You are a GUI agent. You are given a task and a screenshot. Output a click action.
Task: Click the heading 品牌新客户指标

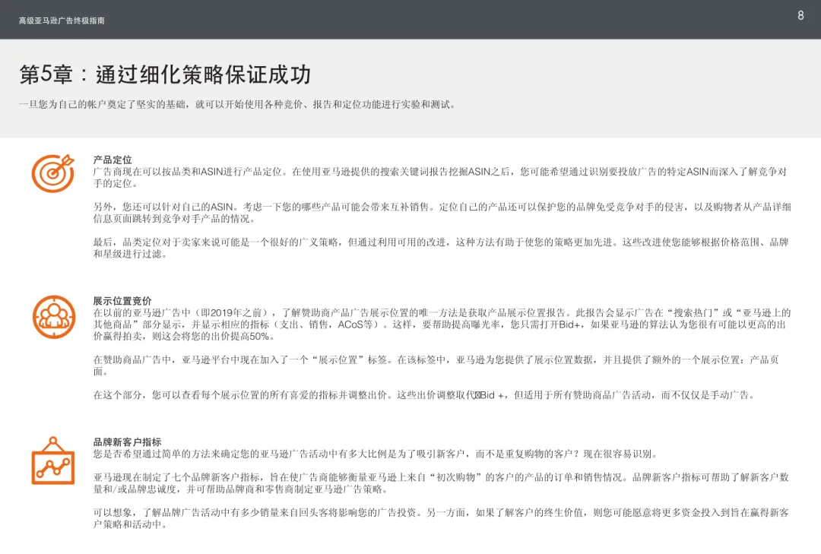tap(127, 442)
